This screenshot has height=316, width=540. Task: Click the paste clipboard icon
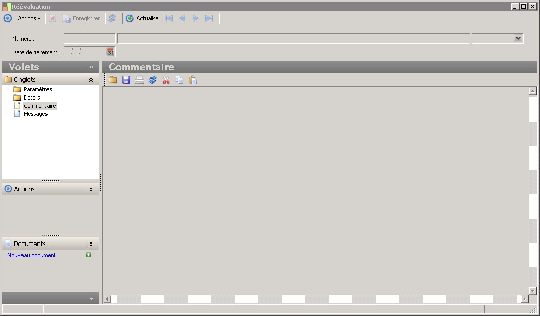click(x=193, y=80)
